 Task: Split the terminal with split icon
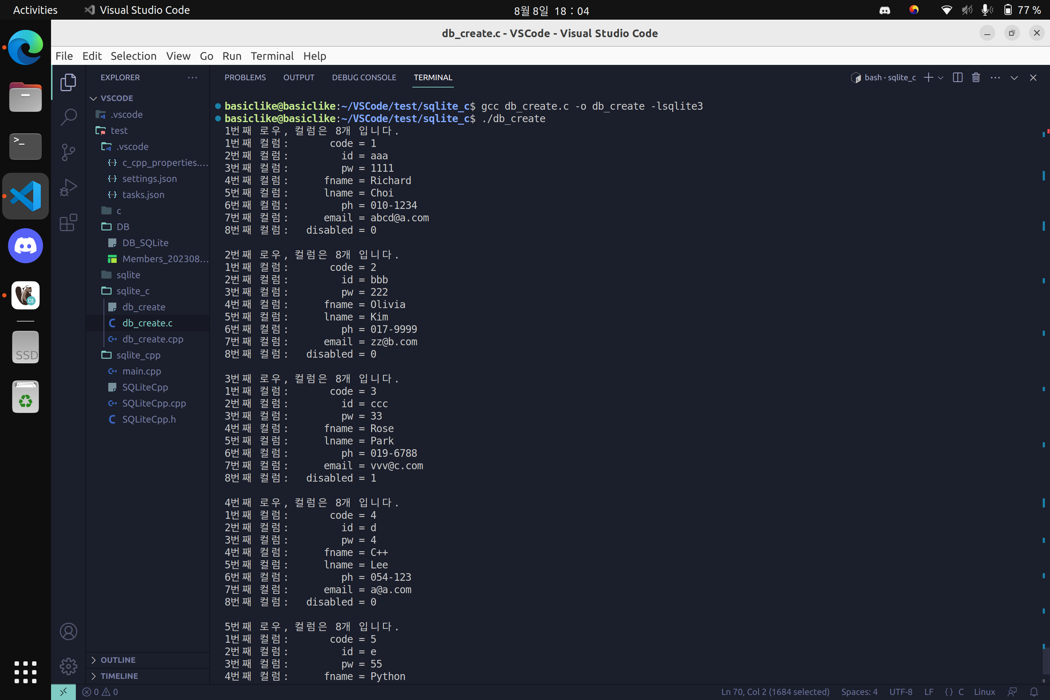point(957,78)
